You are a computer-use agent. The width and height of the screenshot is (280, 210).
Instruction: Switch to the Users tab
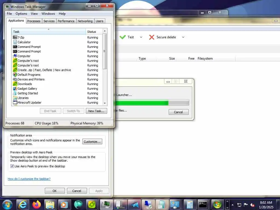coord(100,21)
